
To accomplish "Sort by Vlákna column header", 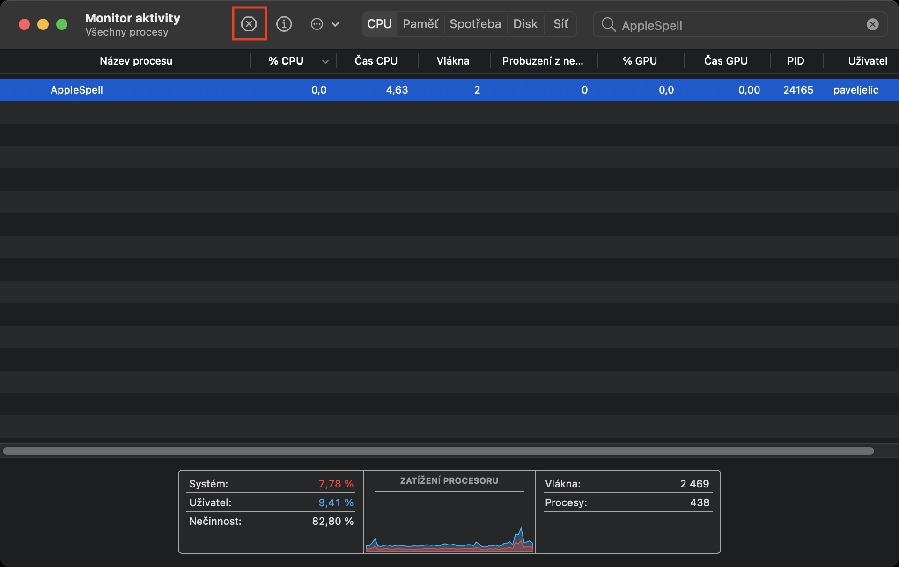I will tap(453, 61).
